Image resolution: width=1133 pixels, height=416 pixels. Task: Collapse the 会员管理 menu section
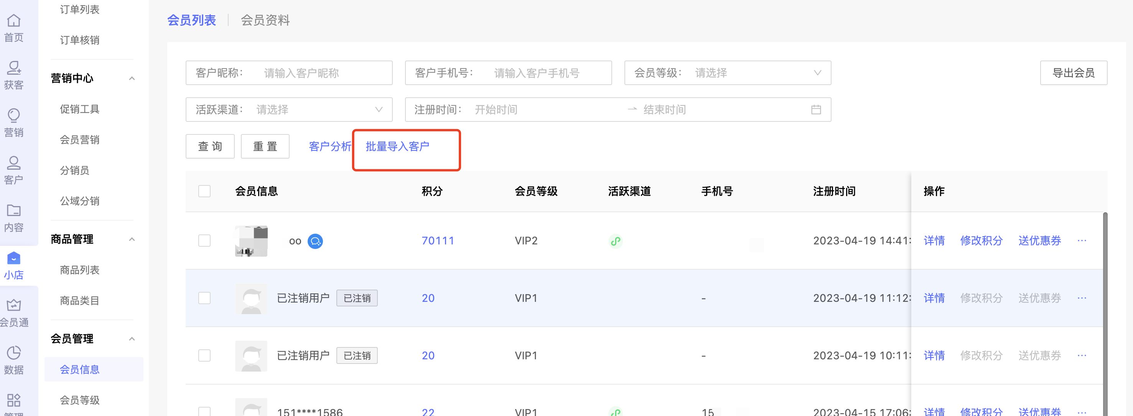point(132,339)
